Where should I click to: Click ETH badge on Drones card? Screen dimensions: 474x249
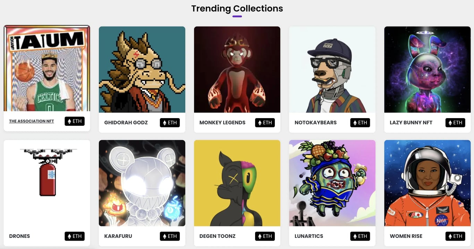pos(75,236)
